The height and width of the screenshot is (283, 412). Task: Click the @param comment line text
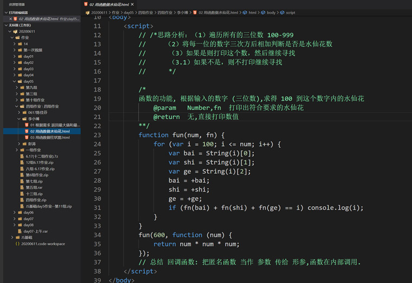228,108
